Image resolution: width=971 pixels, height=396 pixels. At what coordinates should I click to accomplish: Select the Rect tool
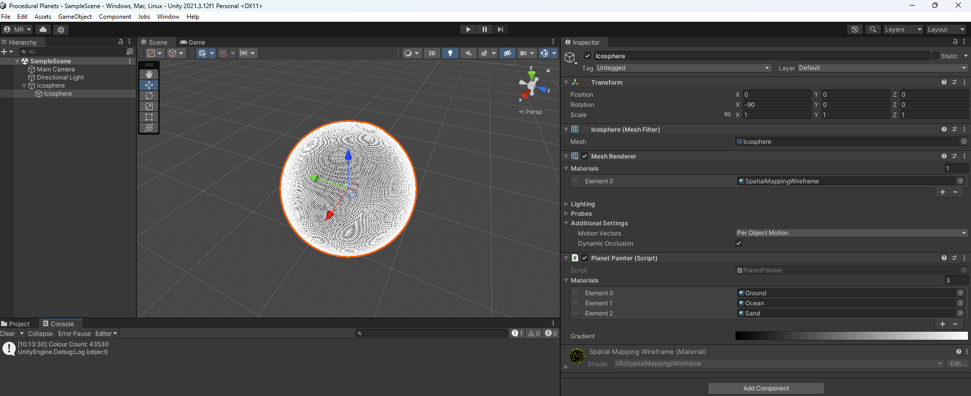[149, 117]
